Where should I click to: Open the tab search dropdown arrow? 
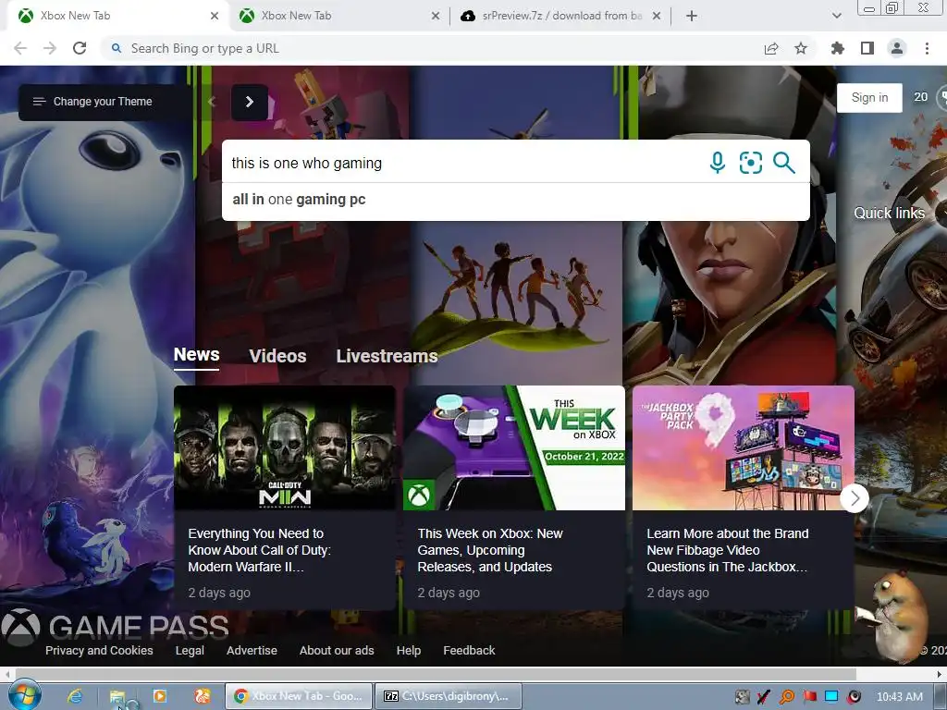tap(836, 16)
